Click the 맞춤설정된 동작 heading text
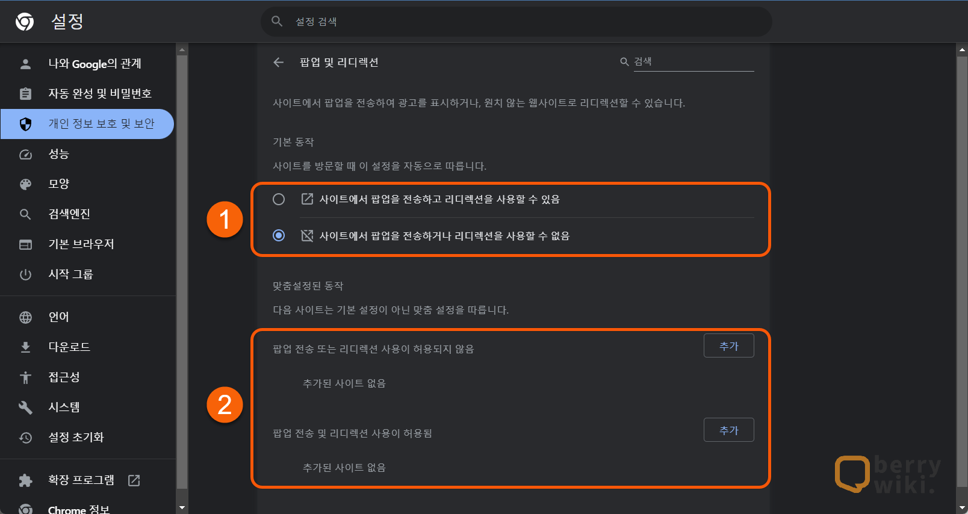The image size is (968, 514). [x=308, y=286]
